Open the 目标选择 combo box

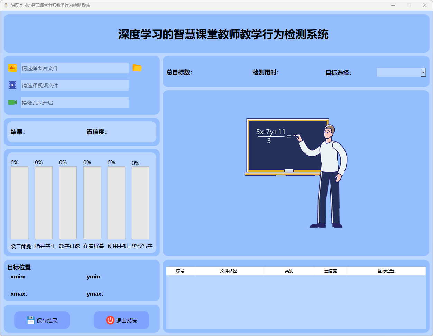[399, 72]
